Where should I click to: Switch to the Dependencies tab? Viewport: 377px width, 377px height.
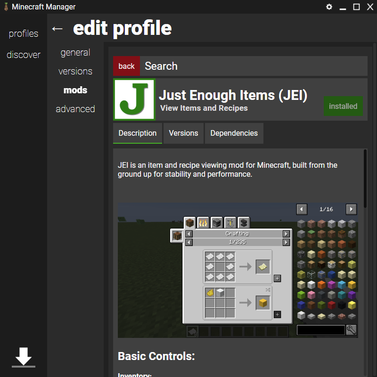coord(234,133)
